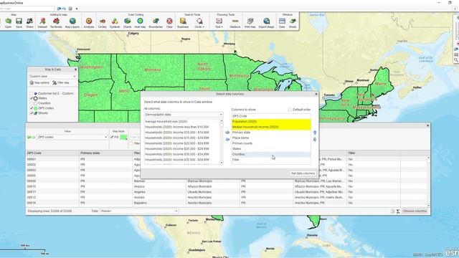
Task: Select the Circles color coding tool
Action: (x=102, y=23)
